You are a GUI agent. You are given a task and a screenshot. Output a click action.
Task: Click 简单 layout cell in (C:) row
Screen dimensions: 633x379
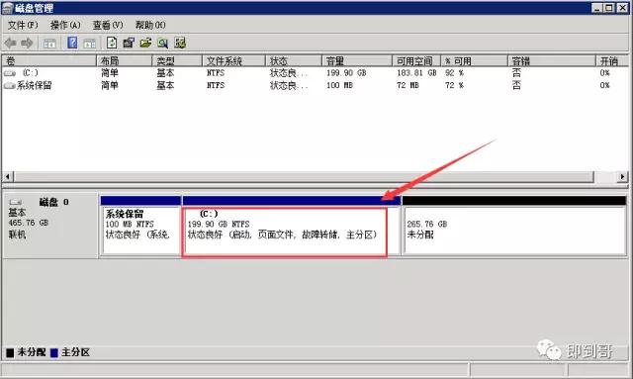pyautogui.click(x=110, y=73)
